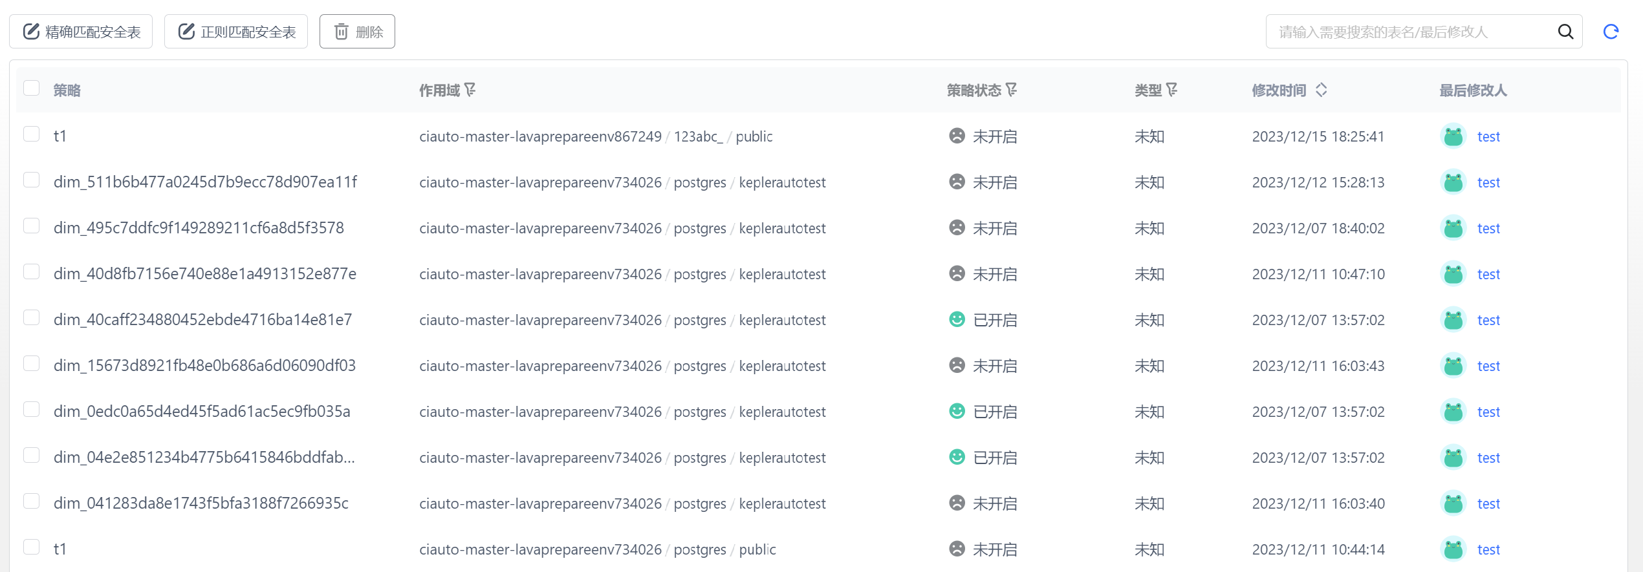Click policy name dim_495c7ddfc9f149289211cf6a8d5f3578
This screenshot has height=572, width=1643.
(199, 228)
